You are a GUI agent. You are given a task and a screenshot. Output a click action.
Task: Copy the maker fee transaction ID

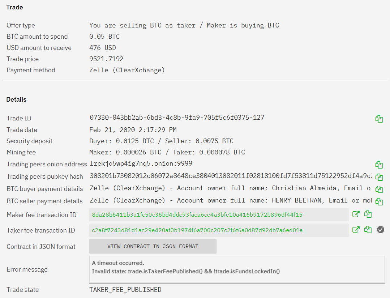point(368,214)
